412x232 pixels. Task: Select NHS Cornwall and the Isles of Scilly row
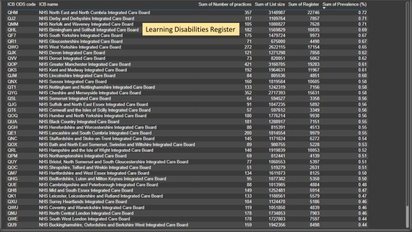95,110
